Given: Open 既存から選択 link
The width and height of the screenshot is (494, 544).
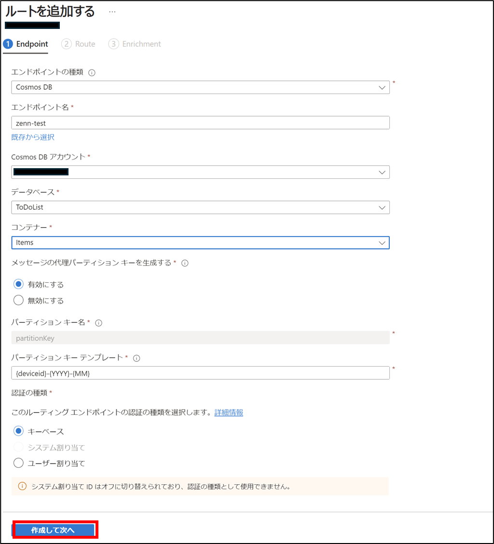Looking at the screenshot, I should [33, 137].
